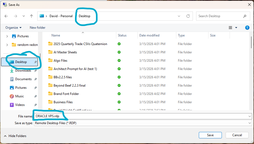Close the Save As dialog
The width and height of the screenshot is (254, 144).
[249, 5]
